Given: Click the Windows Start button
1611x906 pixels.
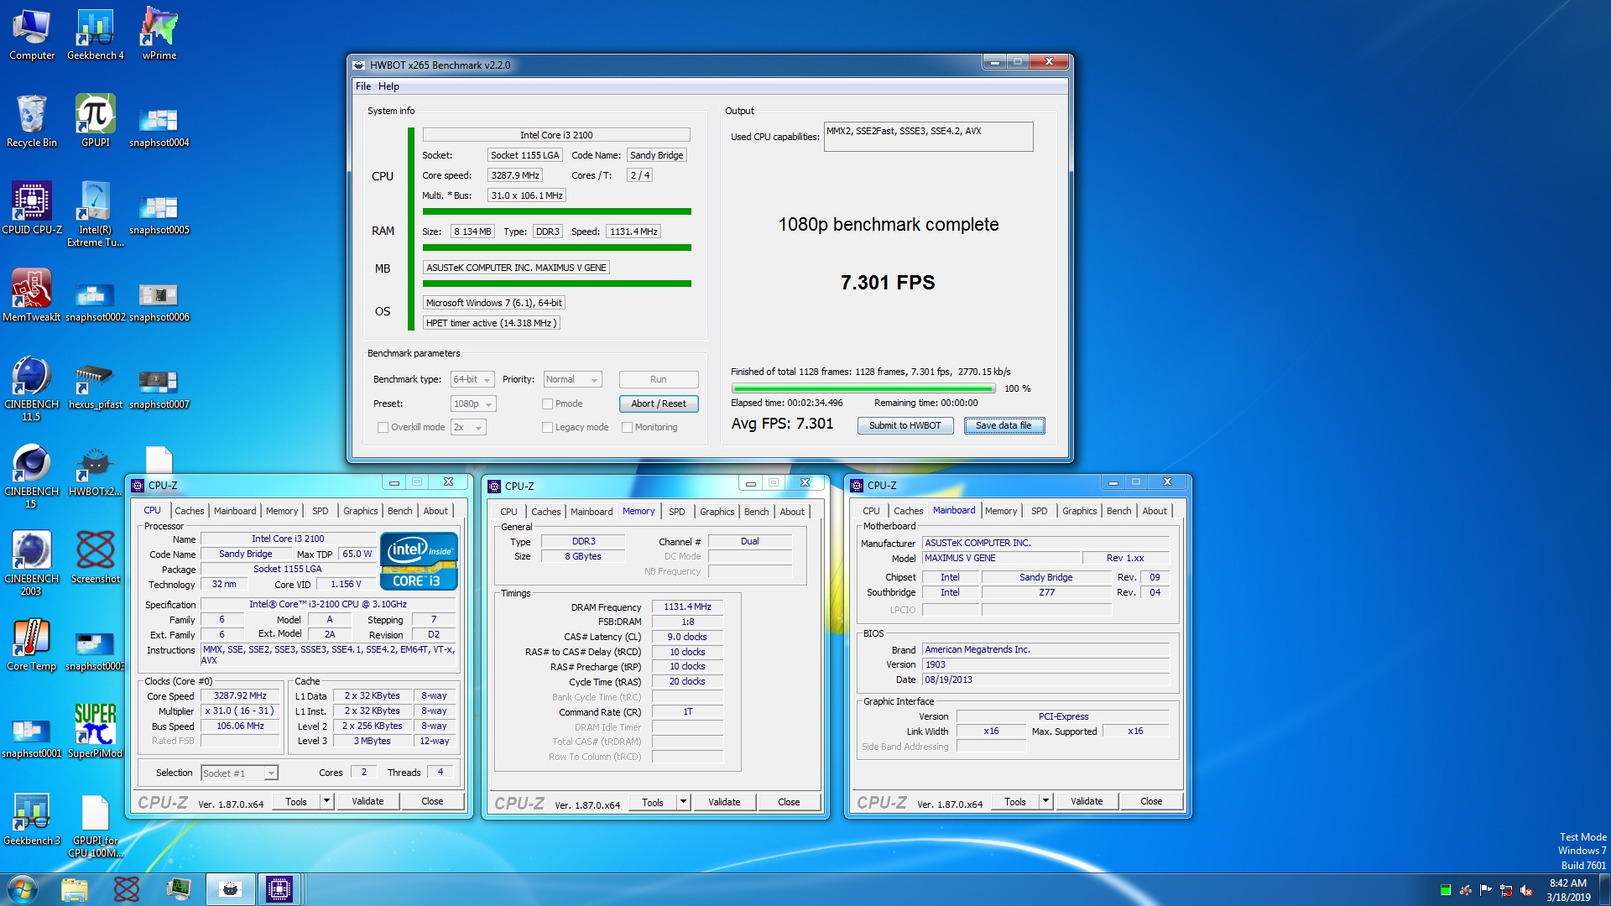Looking at the screenshot, I should click(23, 888).
